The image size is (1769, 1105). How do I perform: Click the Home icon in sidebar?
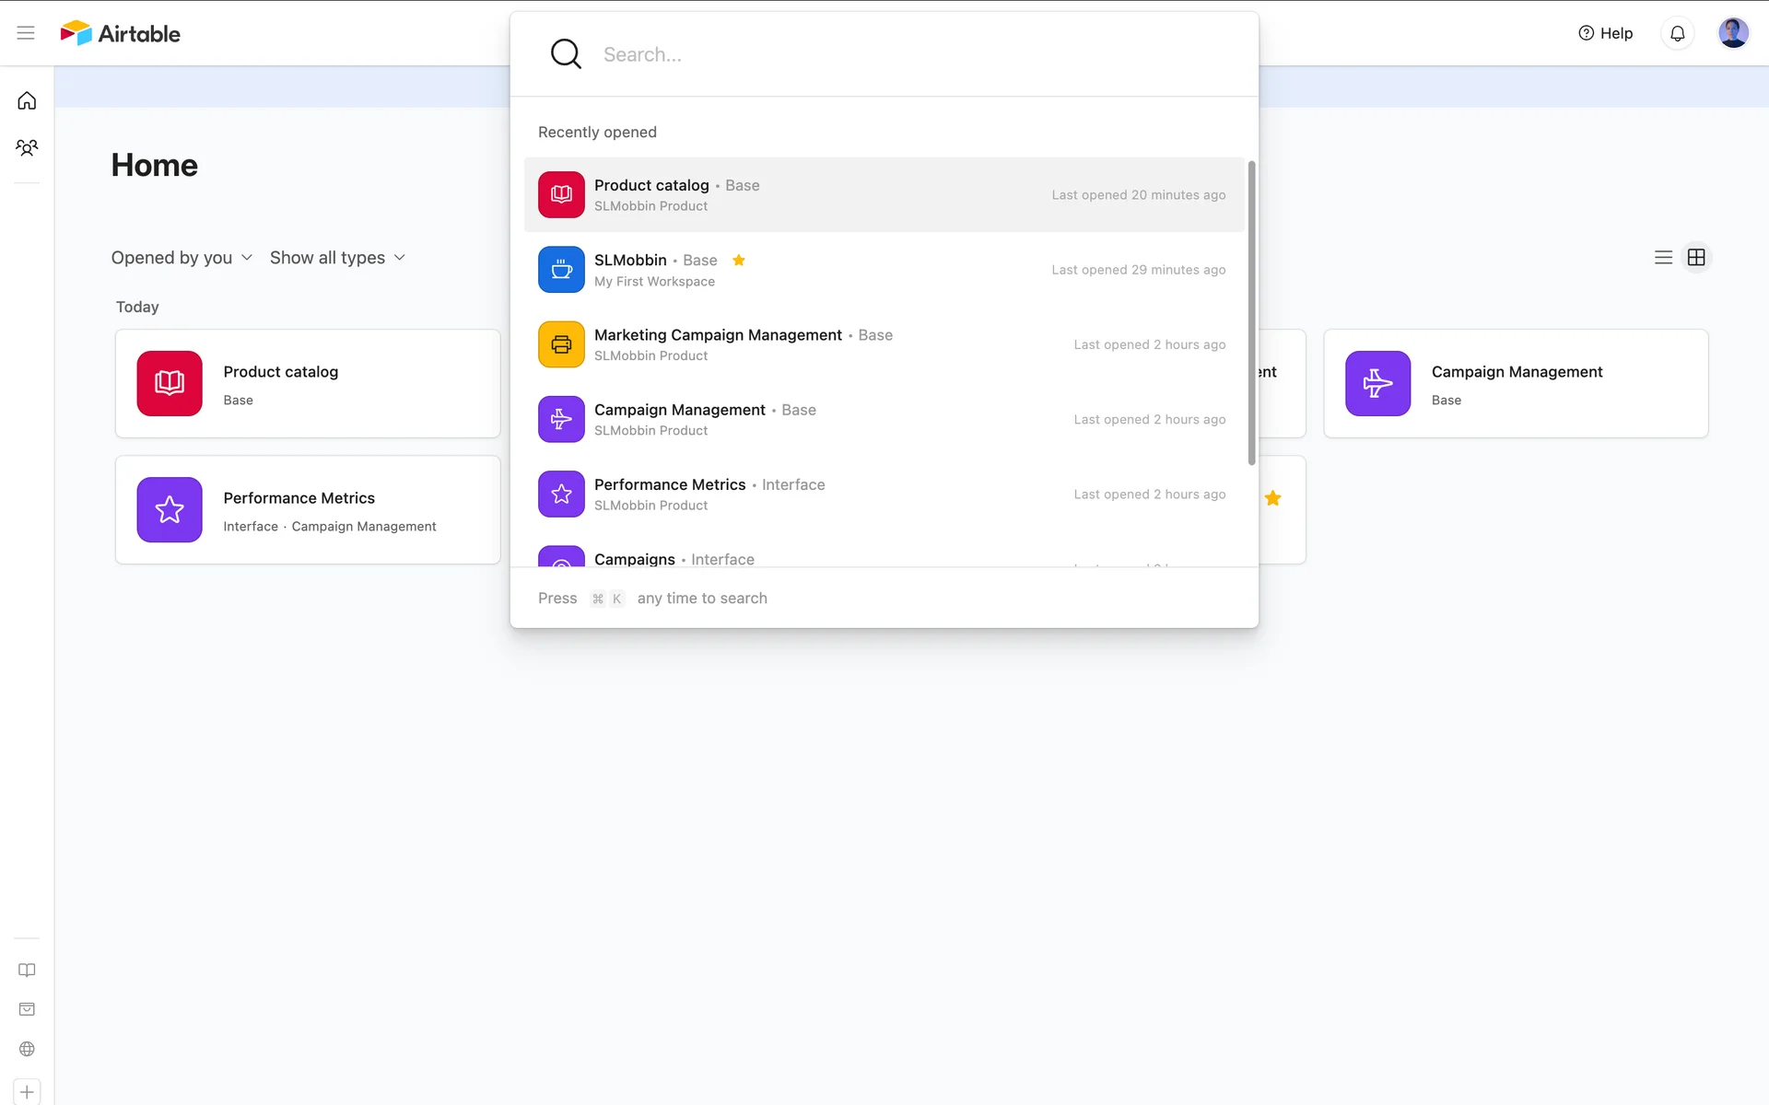click(x=27, y=100)
